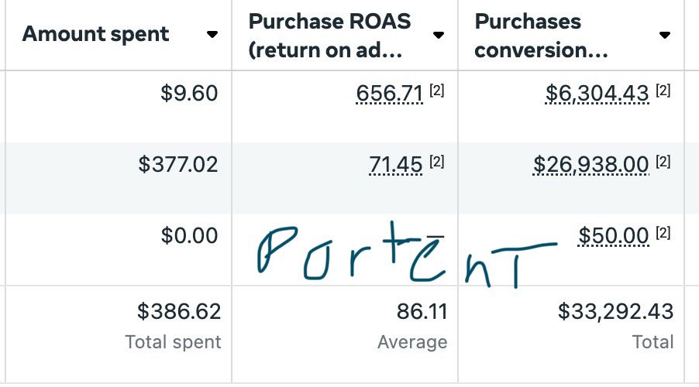Open the Amount spent column dropdown arrow

212,35
